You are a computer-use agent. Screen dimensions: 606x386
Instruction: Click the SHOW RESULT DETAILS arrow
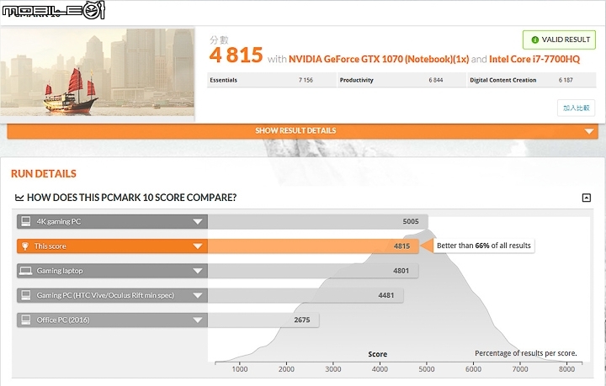coord(589,131)
